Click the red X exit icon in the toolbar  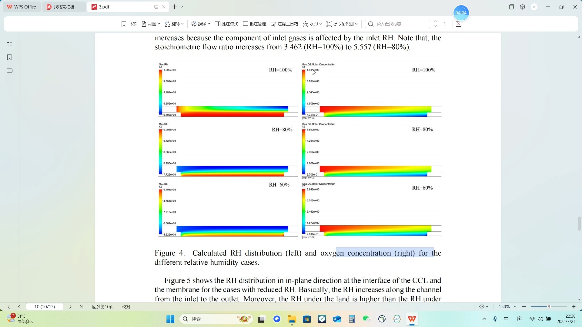[459, 24]
